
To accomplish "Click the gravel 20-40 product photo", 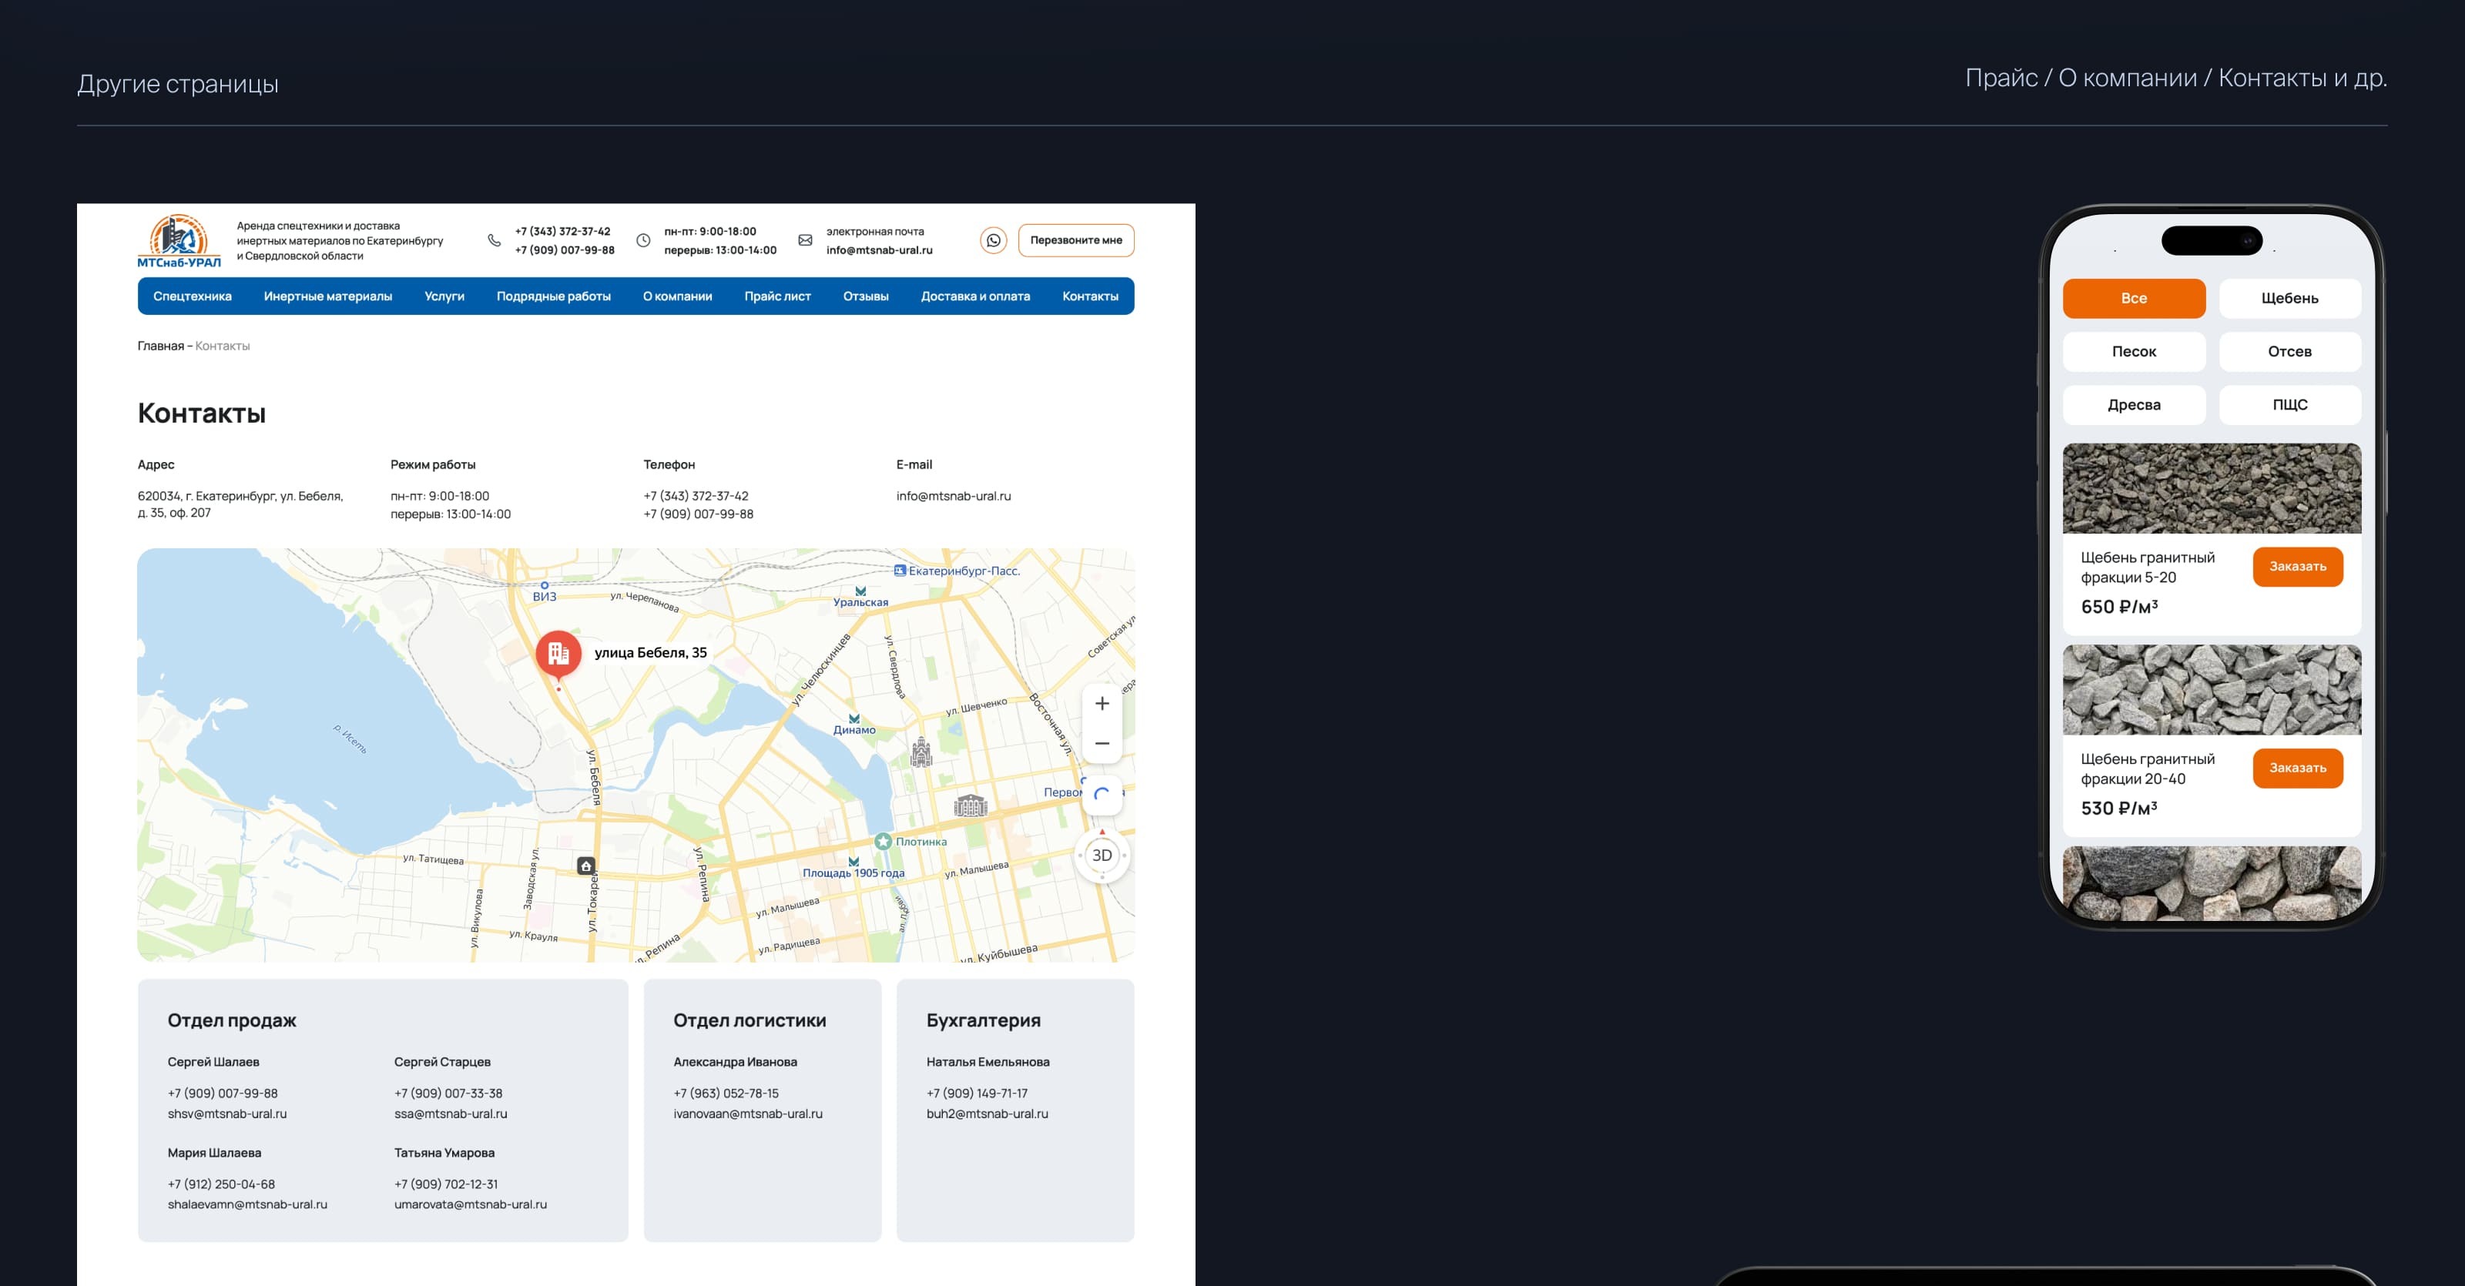I will click(2211, 690).
